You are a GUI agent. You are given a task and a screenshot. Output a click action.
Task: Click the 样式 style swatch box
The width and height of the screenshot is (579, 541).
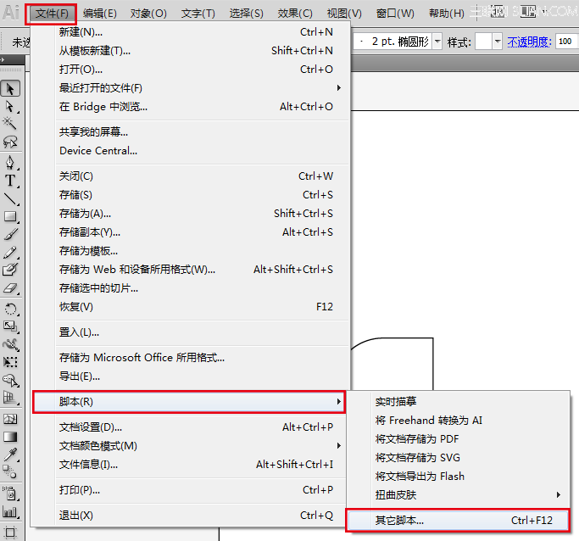click(x=484, y=42)
